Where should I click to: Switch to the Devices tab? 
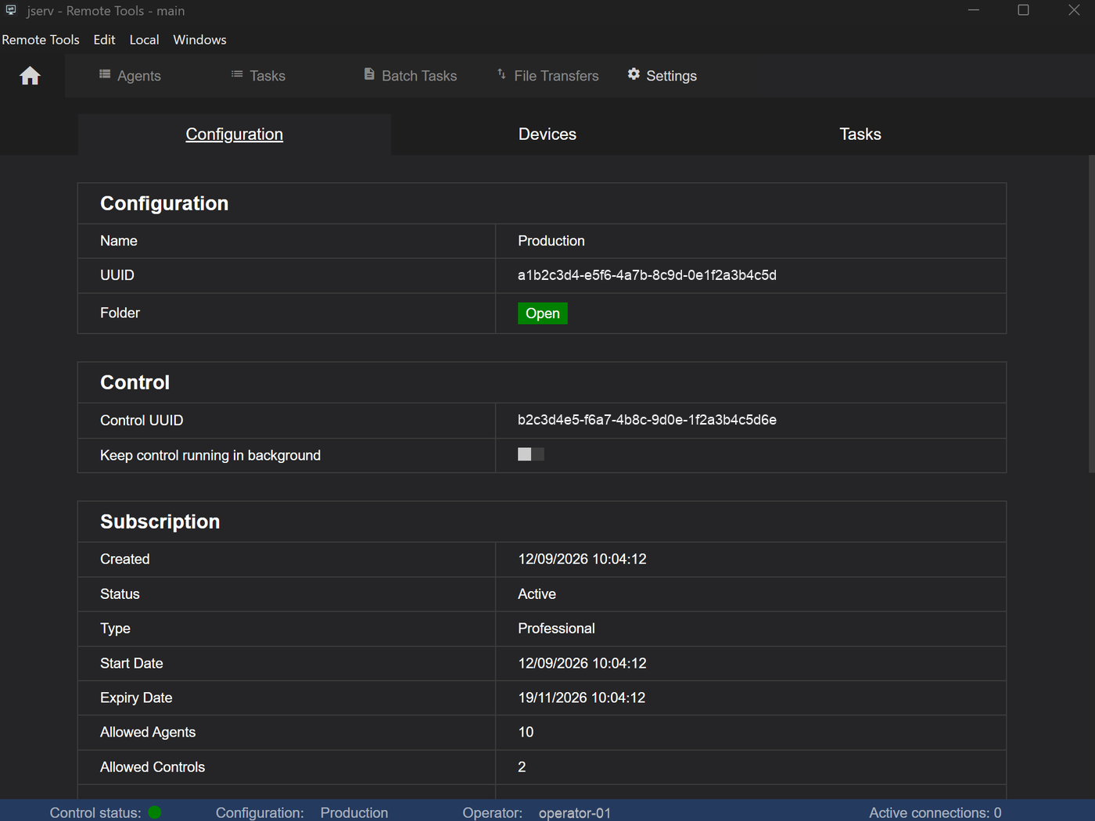(547, 134)
